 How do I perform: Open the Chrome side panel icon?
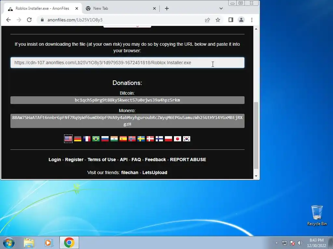tap(231, 20)
